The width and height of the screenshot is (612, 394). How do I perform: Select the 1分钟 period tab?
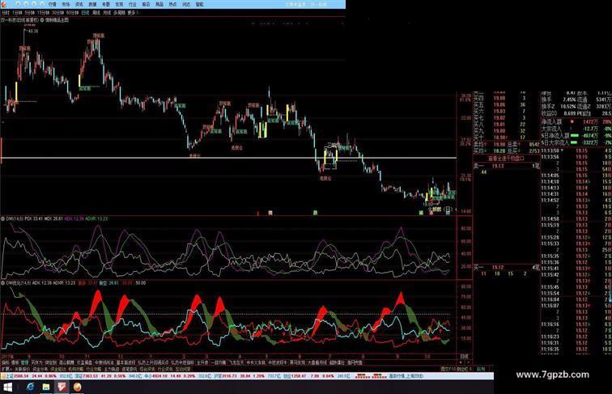click(17, 13)
